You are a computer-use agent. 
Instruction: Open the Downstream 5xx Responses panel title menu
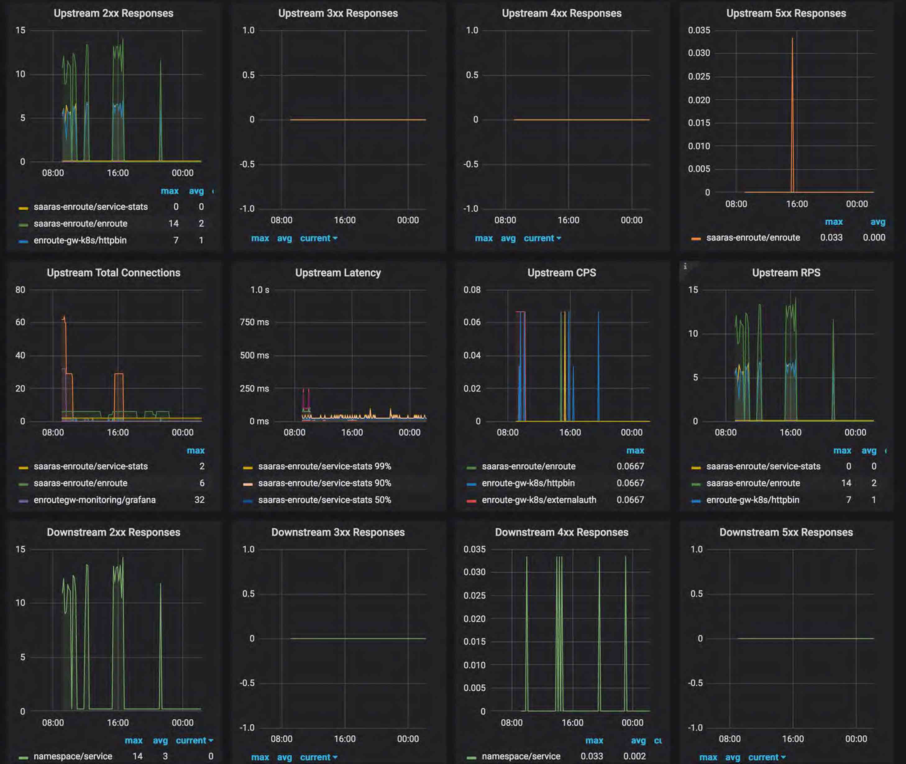786,532
